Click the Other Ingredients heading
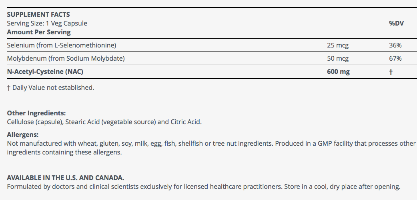 click(x=36, y=113)
